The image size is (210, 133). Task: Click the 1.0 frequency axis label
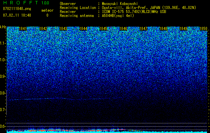[3, 60]
